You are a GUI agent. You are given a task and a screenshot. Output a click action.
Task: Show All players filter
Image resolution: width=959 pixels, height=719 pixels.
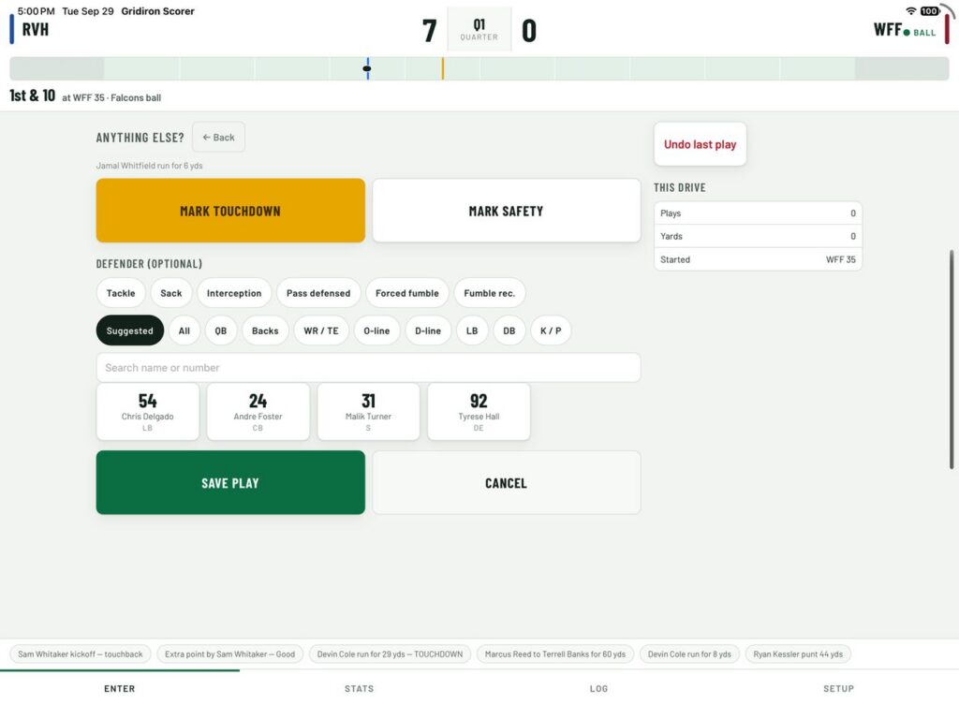pyautogui.click(x=184, y=330)
